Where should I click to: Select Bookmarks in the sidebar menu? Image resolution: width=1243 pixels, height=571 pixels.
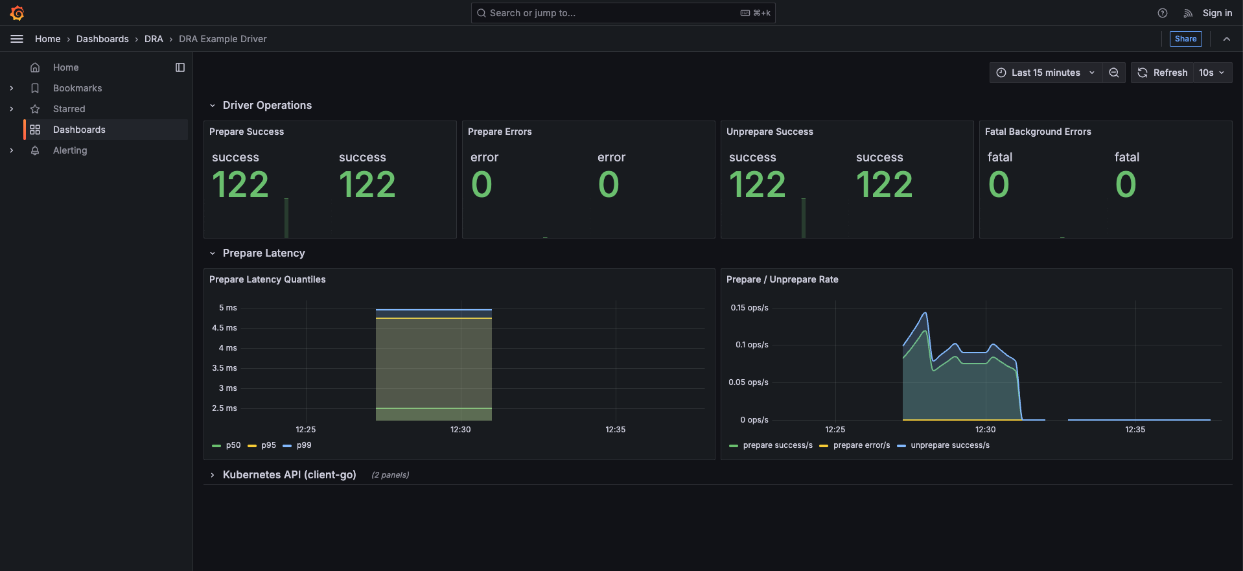click(77, 88)
